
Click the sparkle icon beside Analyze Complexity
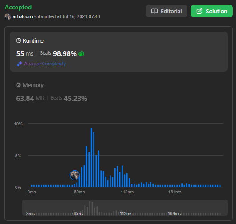click(20, 64)
